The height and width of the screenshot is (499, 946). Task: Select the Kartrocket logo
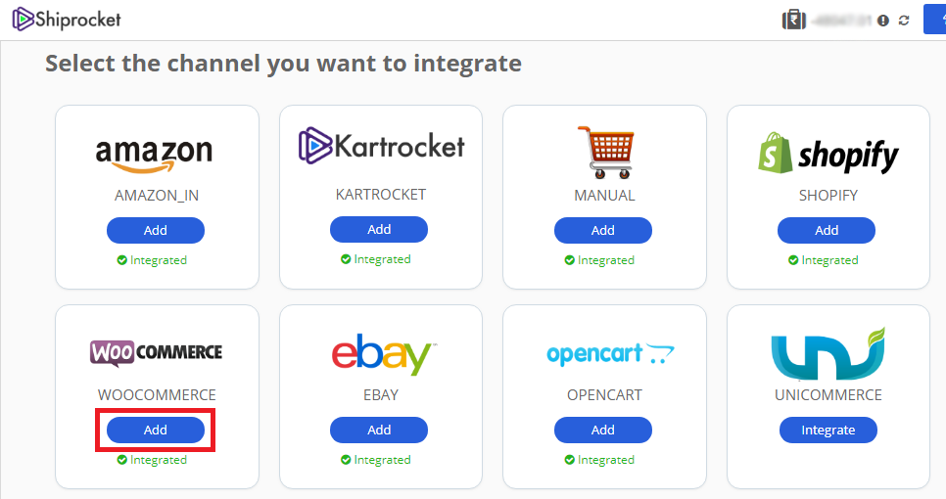[x=381, y=146]
